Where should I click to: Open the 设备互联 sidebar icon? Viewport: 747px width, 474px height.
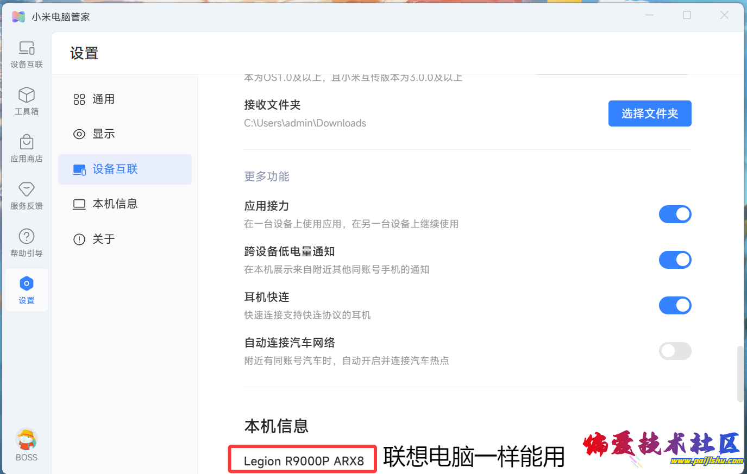pos(27,54)
